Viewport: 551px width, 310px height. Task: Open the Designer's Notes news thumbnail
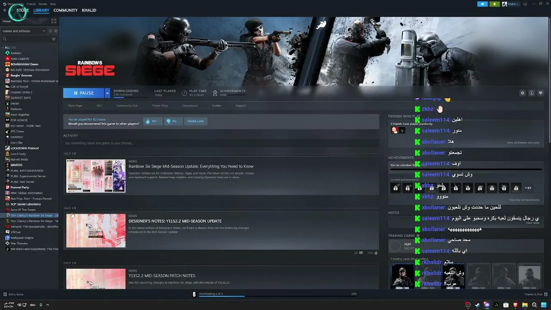pyautogui.click(x=96, y=231)
